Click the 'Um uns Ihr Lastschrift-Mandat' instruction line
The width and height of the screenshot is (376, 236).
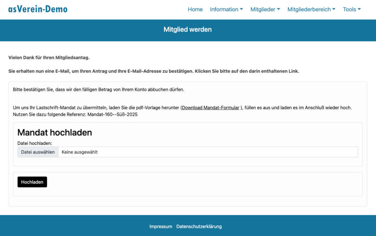tap(96, 108)
